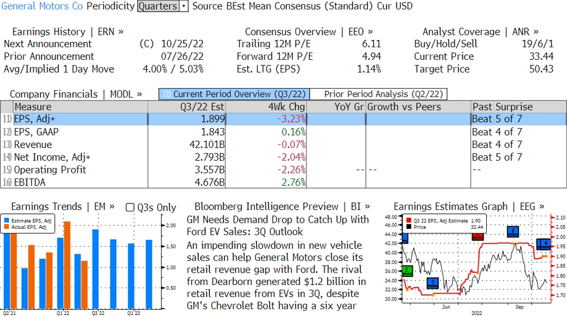Click the Q3/22 Est column header

tap(187, 107)
